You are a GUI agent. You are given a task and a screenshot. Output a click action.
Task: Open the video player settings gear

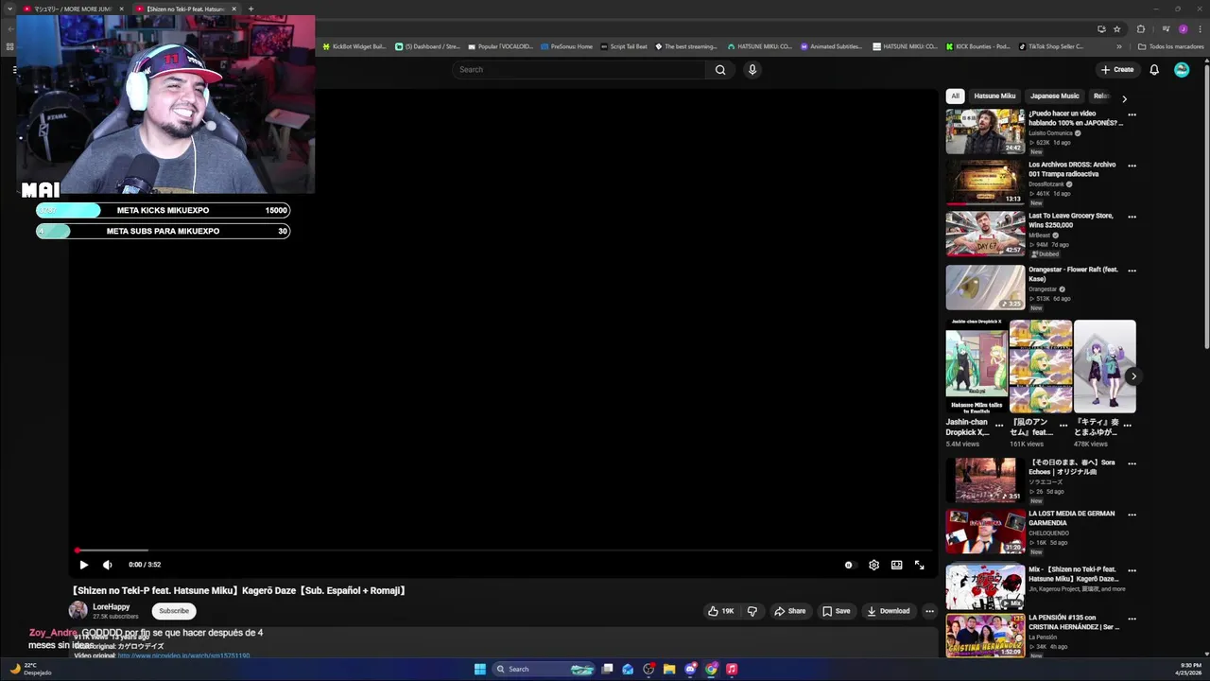pyautogui.click(x=873, y=565)
